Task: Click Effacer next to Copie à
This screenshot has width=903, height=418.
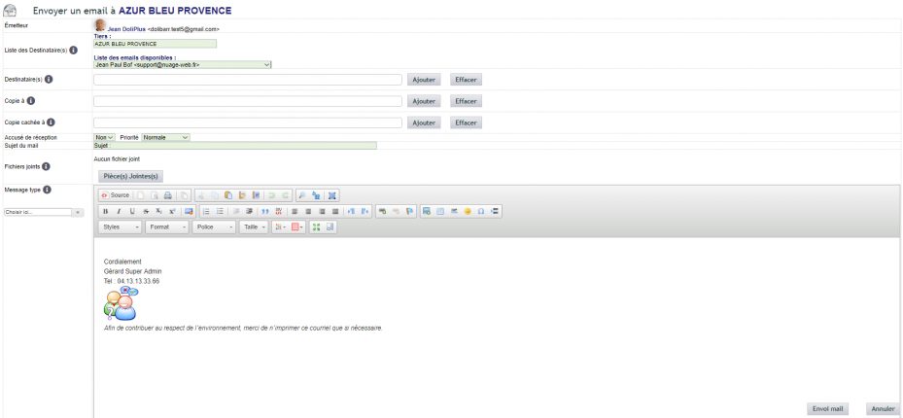Action: [x=466, y=101]
